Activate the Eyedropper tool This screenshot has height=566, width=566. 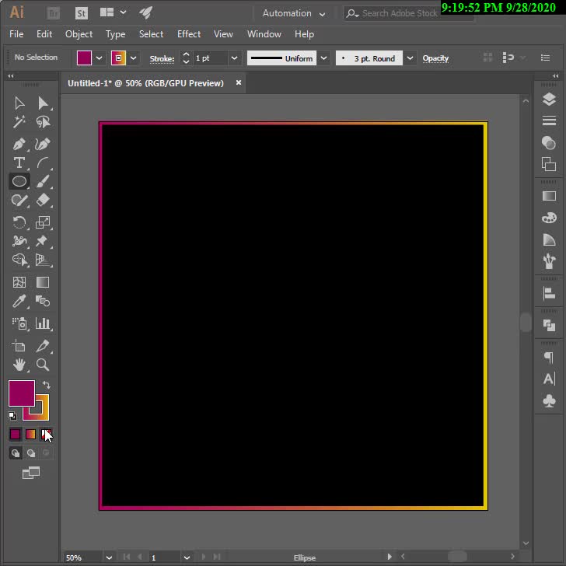pyautogui.click(x=19, y=302)
